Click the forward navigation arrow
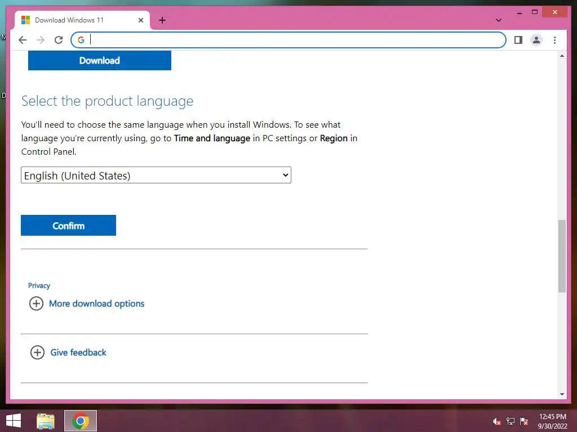The height and width of the screenshot is (432, 577). coord(41,40)
